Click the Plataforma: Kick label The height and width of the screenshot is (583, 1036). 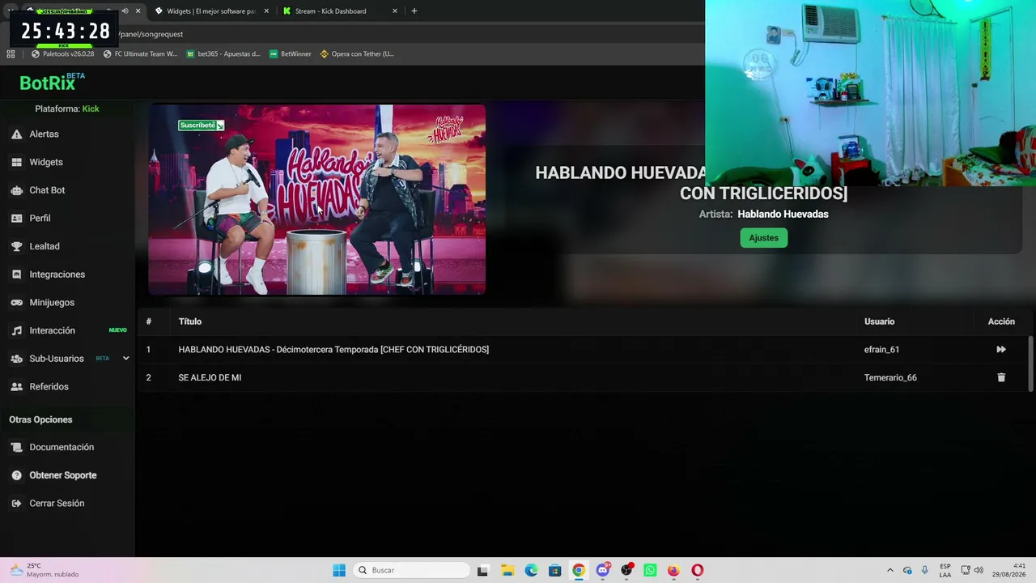coord(67,109)
